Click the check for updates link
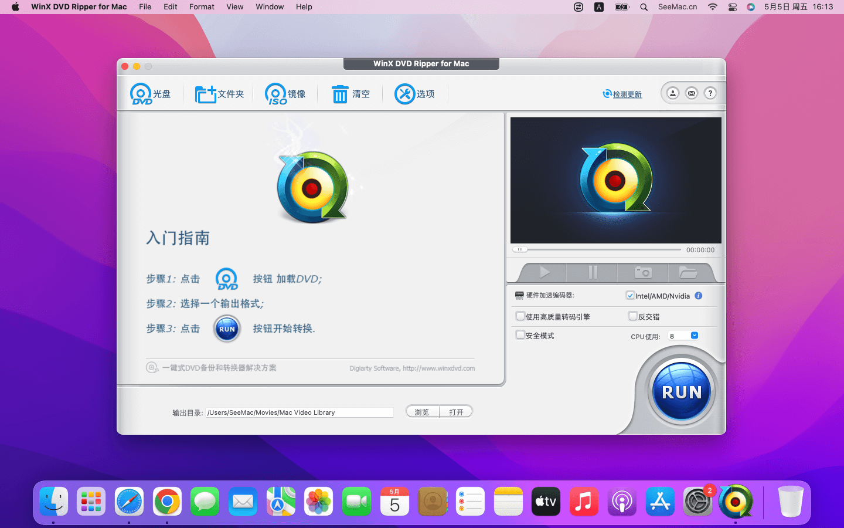This screenshot has width=844, height=528. click(x=627, y=94)
